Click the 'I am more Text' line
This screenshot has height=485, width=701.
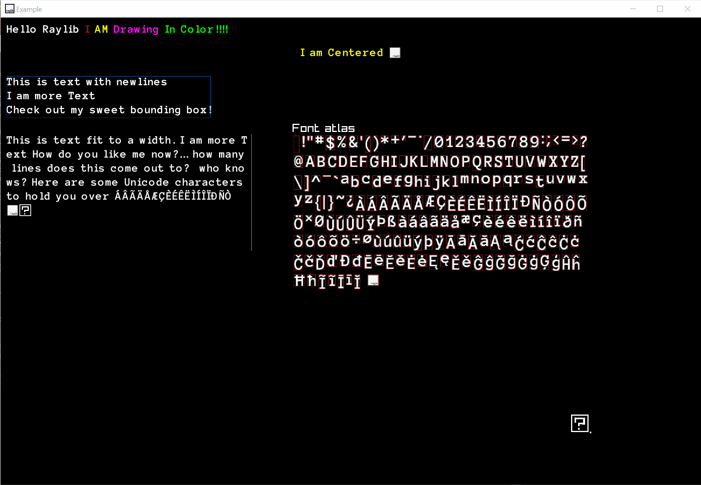(x=51, y=96)
